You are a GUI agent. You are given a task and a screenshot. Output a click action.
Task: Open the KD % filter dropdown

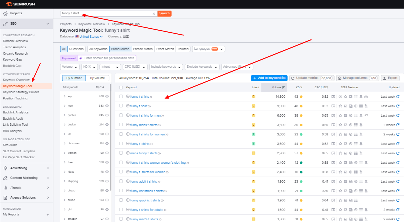[89, 67]
